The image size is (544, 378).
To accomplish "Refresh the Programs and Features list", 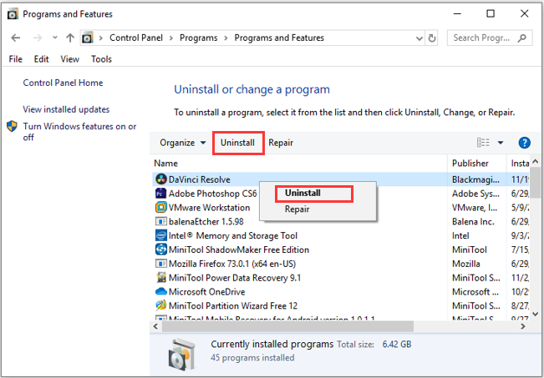I will point(432,38).
